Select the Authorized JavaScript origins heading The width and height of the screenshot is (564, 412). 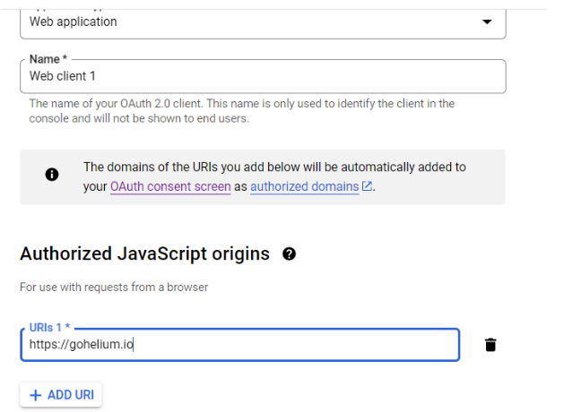click(144, 254)
